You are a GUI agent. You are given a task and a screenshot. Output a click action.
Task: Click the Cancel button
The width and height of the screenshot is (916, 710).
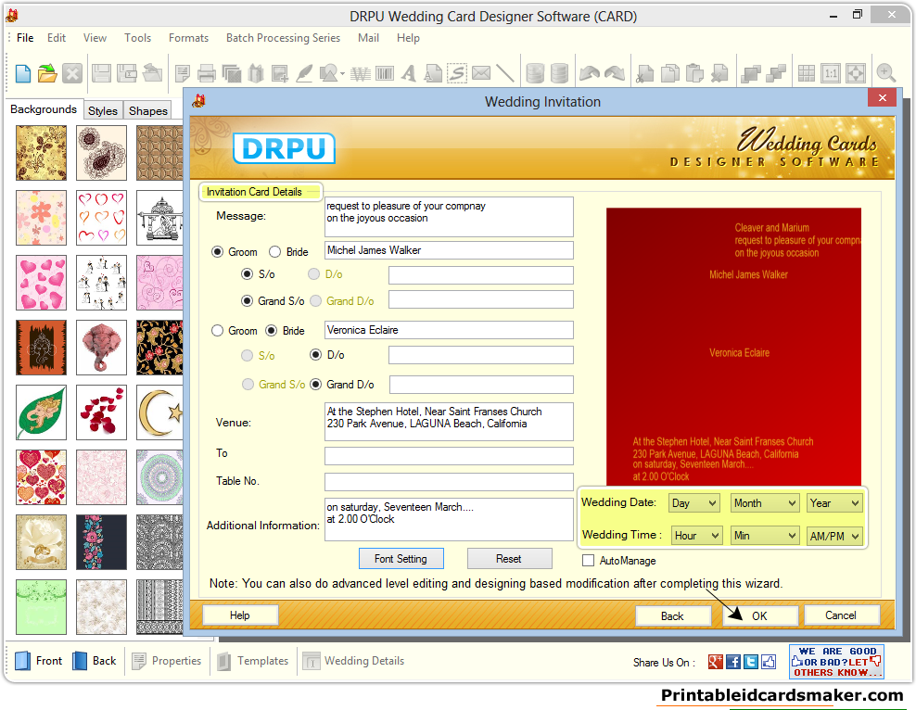pos(841,615)
